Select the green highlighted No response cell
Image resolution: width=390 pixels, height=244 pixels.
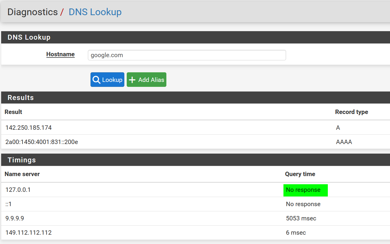[x=305, y=190]
